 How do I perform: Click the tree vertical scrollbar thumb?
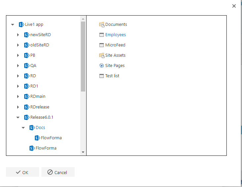click(83, 56)
